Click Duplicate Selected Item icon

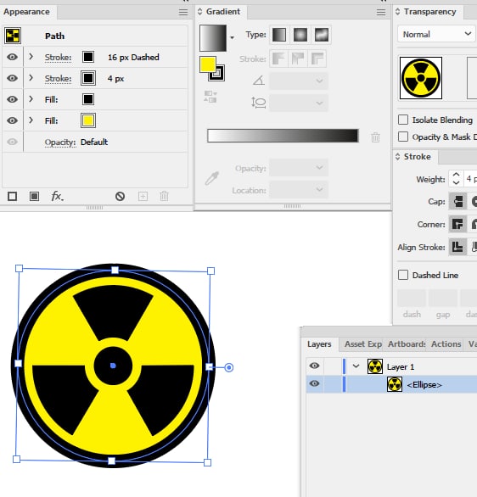pos(143,197)
